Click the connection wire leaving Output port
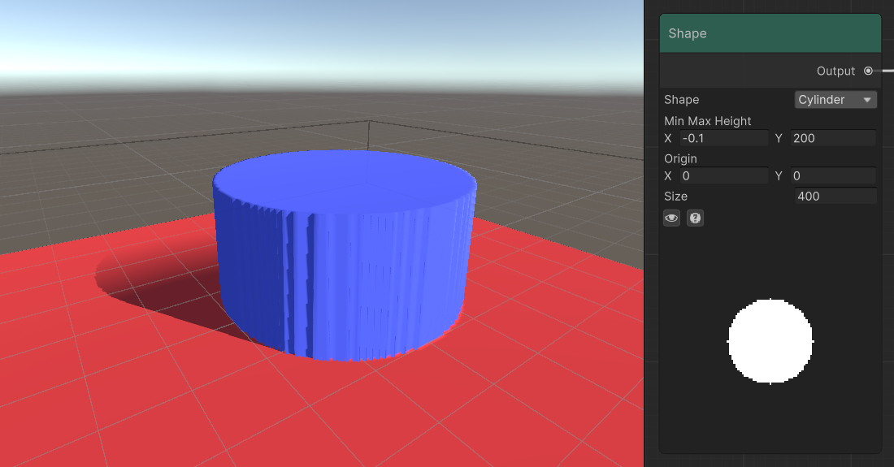 click(886, 71)
